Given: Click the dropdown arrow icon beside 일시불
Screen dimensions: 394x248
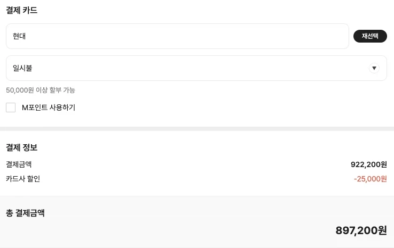Looking at the screenshot, I should click(374, 68).
